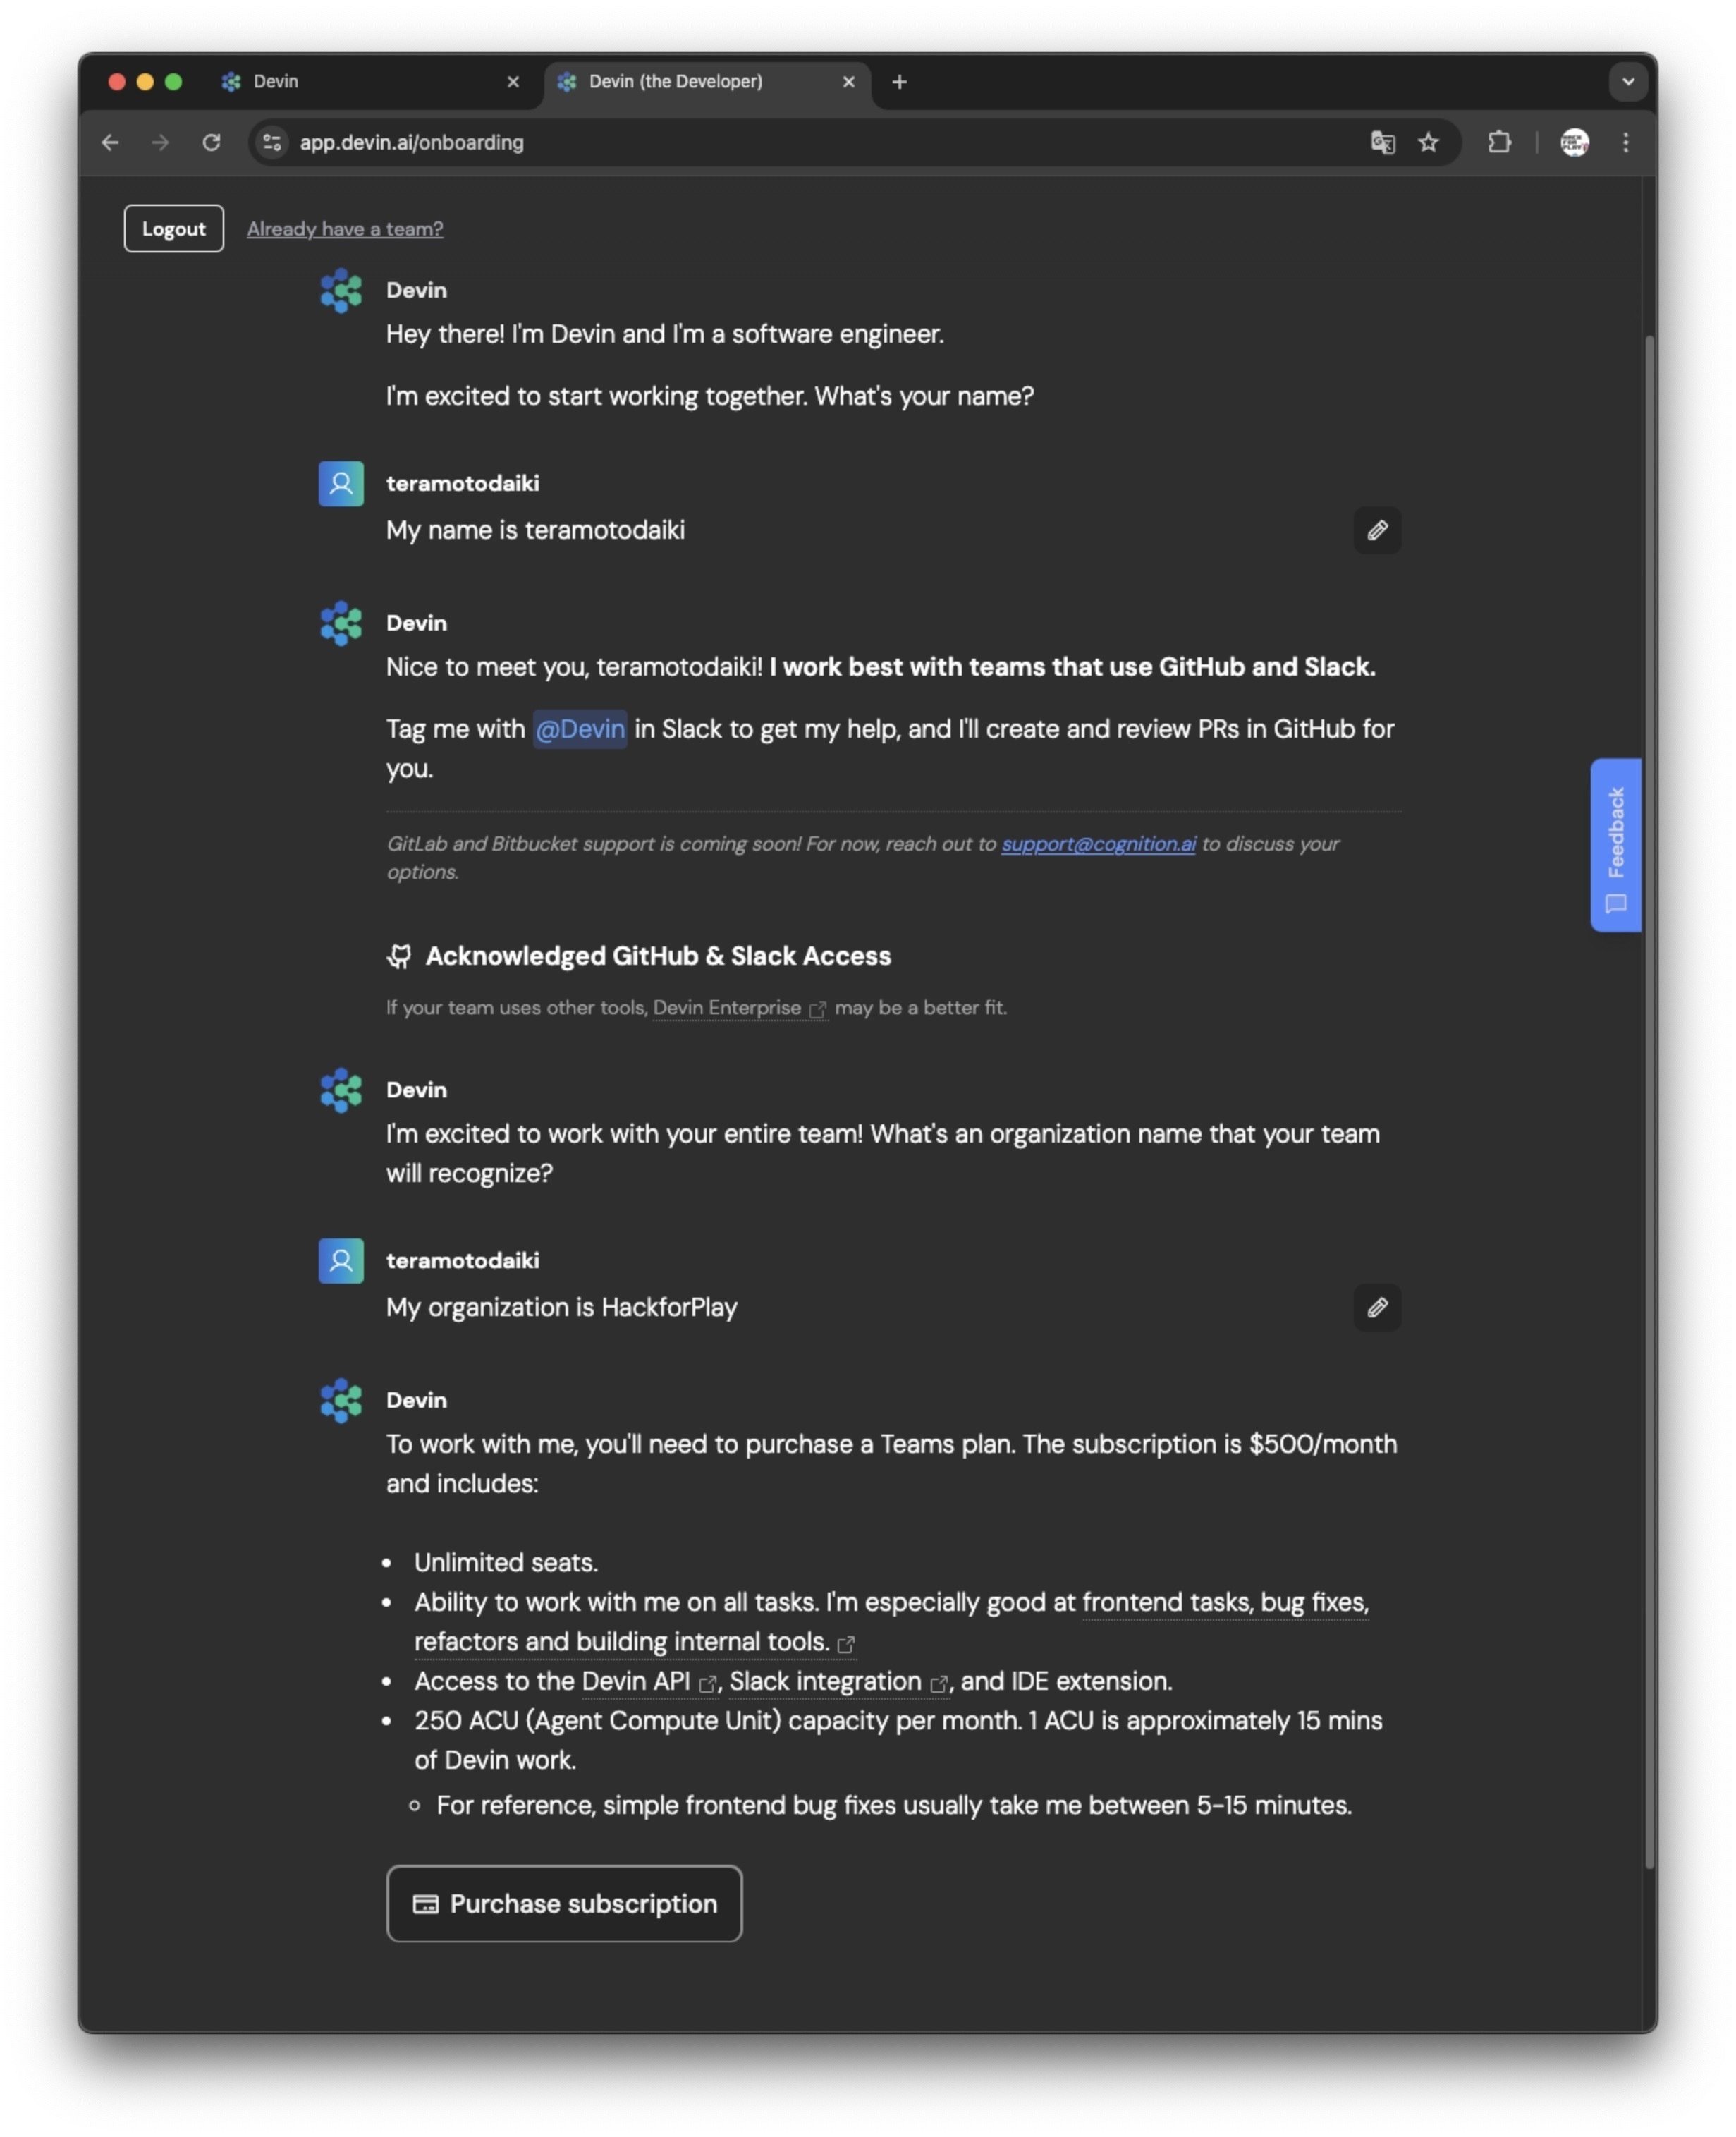Open the blue Feedback side tab
The width and height of the screenshot is (1736, 2137).
click(1615, 845)
